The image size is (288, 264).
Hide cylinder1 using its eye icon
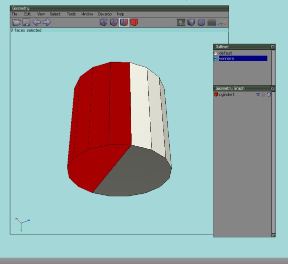pyautogui.click(x=258, y=95)
